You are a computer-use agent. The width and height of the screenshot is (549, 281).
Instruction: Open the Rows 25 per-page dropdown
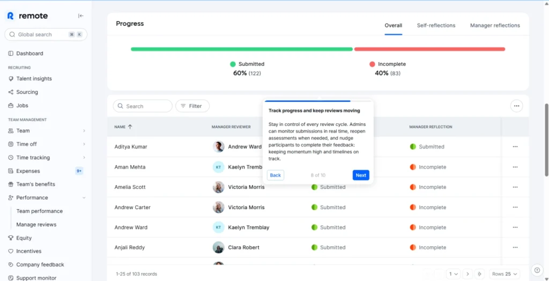(505, 274)
